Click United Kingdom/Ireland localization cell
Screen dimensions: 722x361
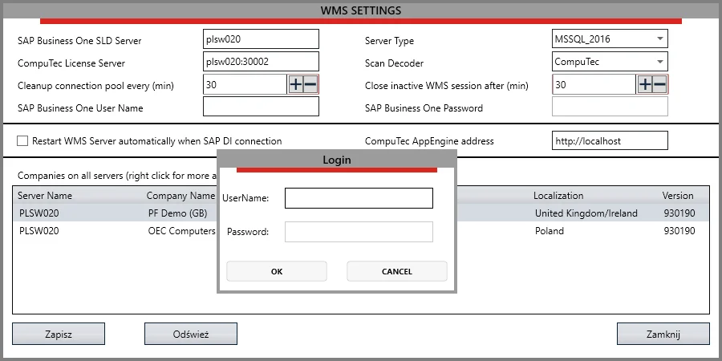(x=586, y=213)
